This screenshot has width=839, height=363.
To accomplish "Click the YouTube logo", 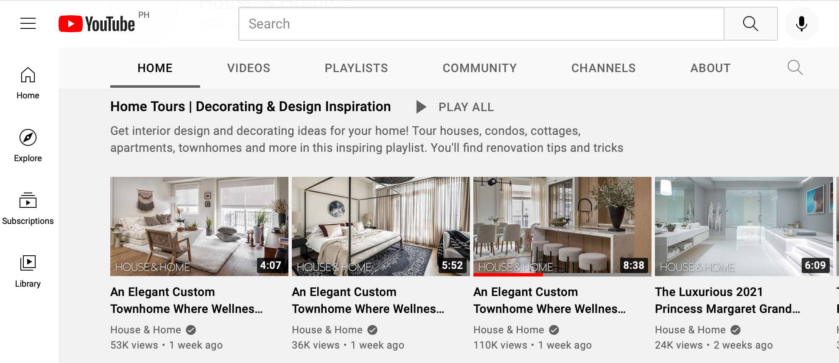I will (x=97, y=24).
